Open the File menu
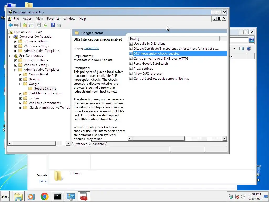269x202 pixels. 16,19
